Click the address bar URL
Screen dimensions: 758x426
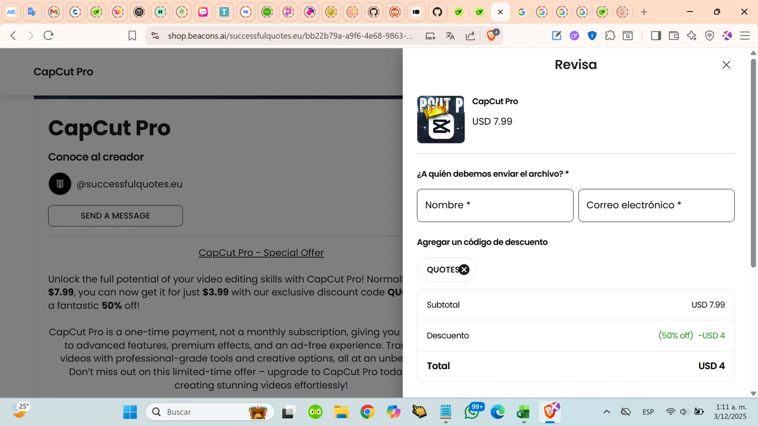(x=290, y=36)
